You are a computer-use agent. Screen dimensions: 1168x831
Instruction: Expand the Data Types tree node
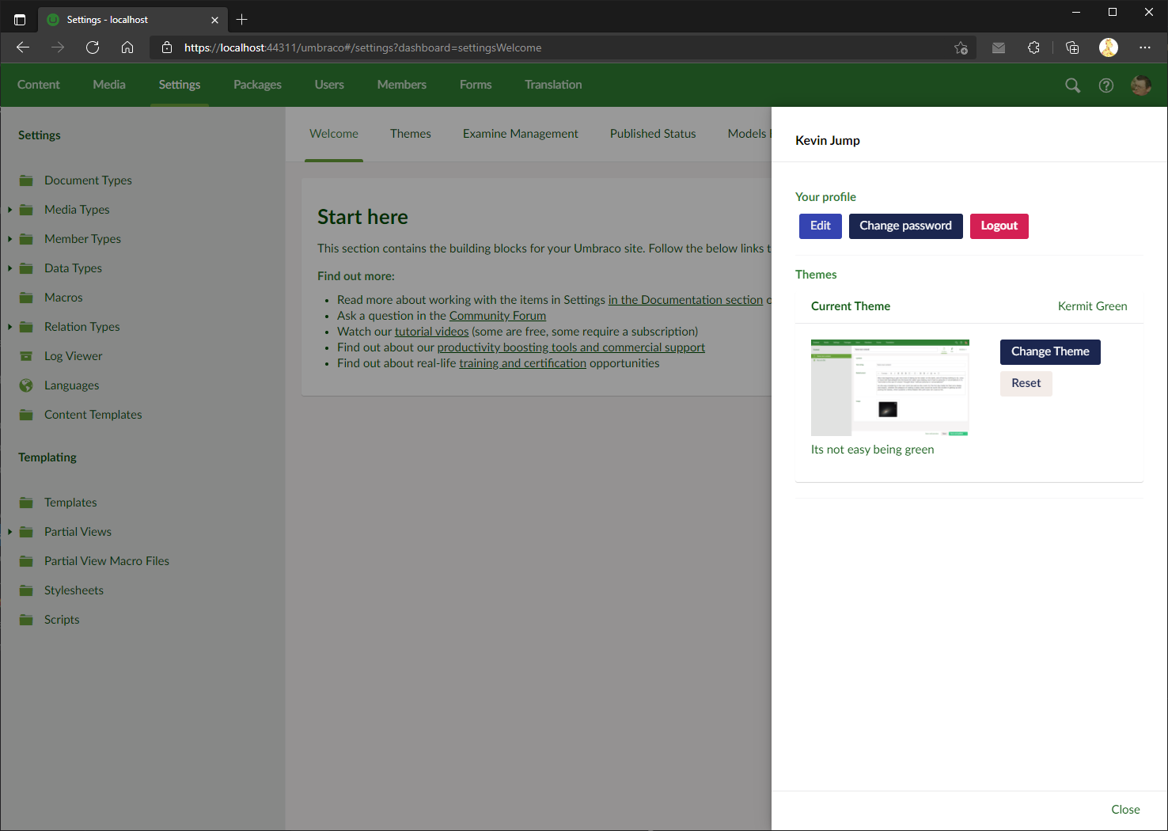click(x=9, y=268)
